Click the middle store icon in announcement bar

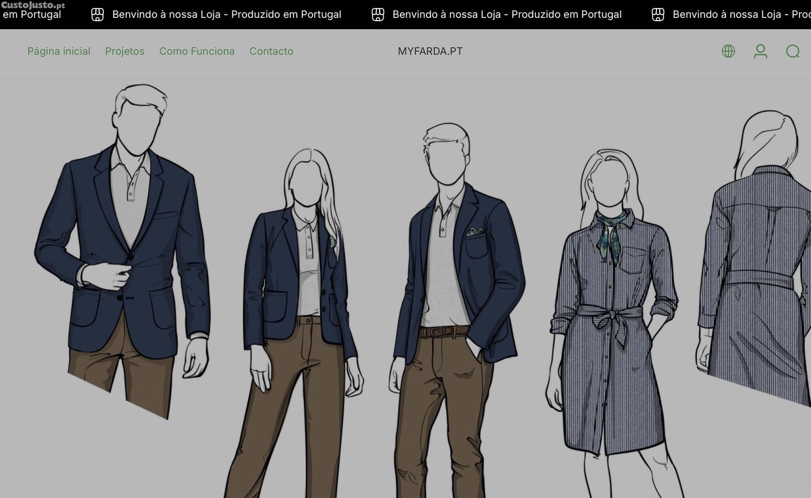378,15
